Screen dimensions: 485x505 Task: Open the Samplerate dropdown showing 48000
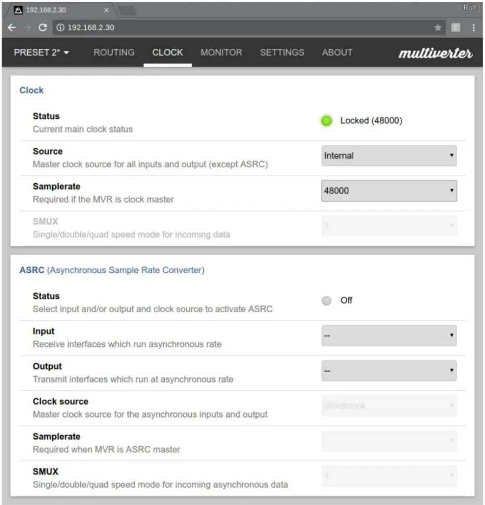point(389,191)
